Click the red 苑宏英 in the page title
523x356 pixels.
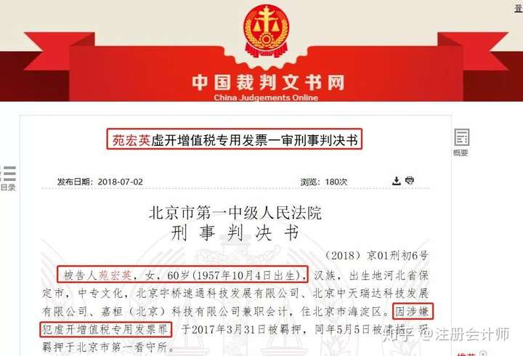131,140
